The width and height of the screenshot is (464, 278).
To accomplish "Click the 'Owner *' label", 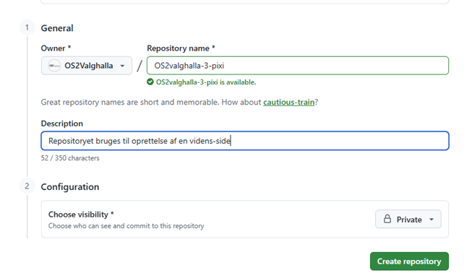I will (x=56, y=48).
